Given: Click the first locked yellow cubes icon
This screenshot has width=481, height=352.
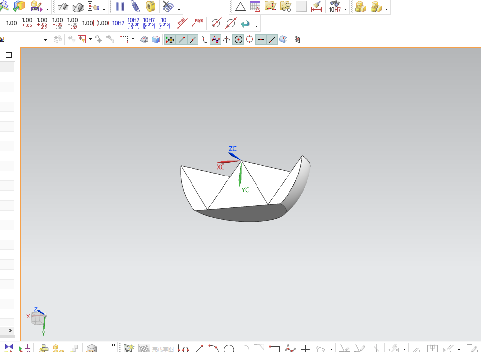Looking at the screenshot, I should [361, 6].
